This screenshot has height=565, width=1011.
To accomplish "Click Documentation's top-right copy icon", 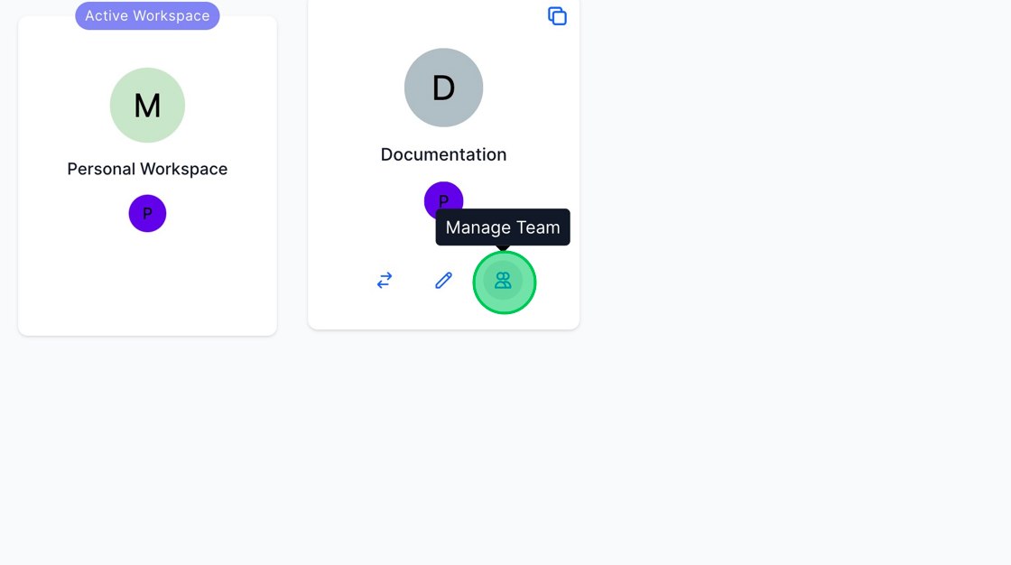I will 557,15.
